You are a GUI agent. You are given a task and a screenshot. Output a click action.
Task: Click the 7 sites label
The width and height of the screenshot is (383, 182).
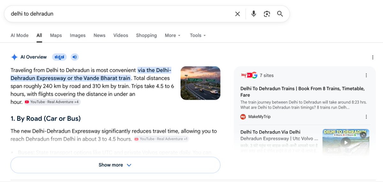[x=267, y=76]
